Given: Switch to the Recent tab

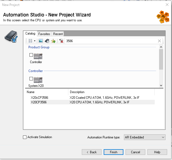Looking at the screenshot, I should pyautogui.click(x=58, y=34).
